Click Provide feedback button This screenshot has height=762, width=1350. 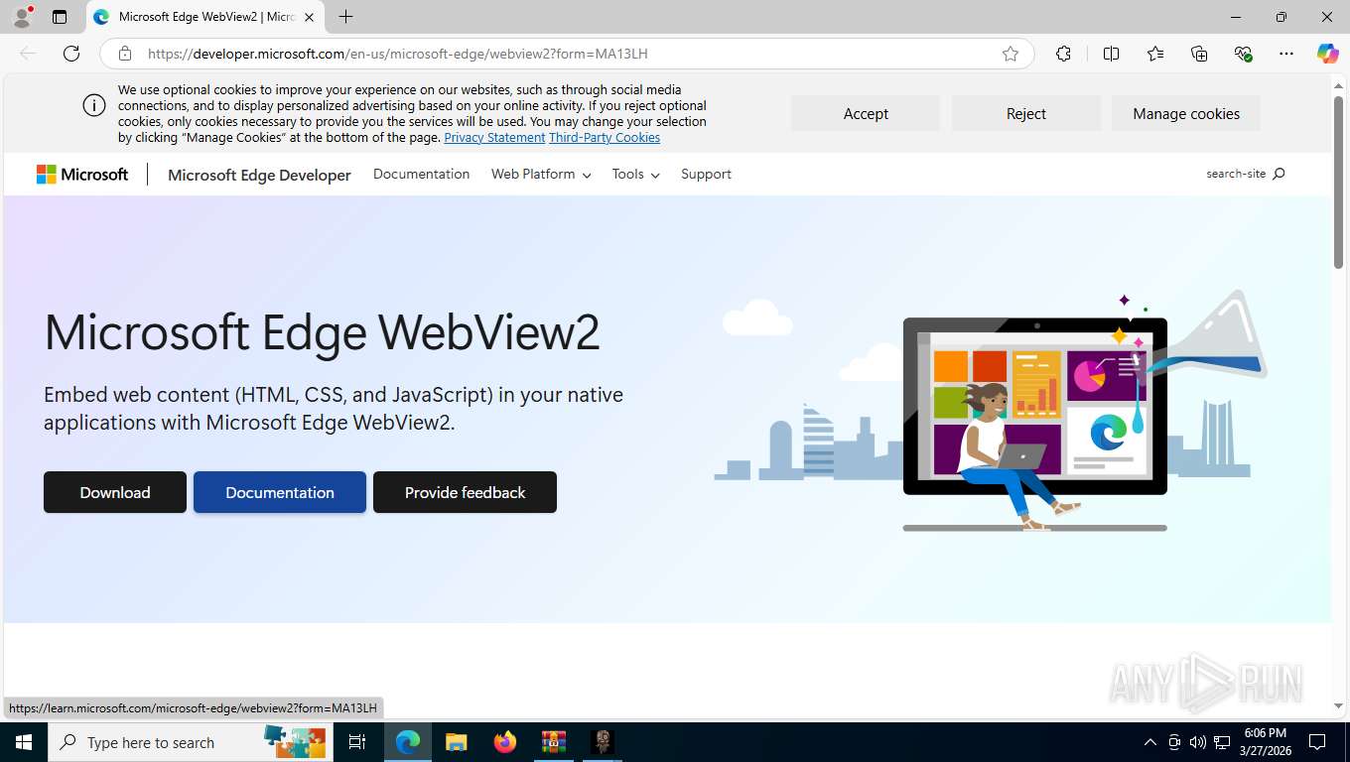click(x=465, y=492)
